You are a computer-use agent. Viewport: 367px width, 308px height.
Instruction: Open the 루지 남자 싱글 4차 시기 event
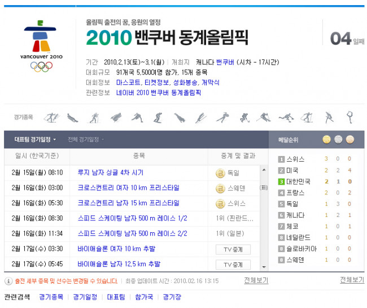[x=110, y=173]
